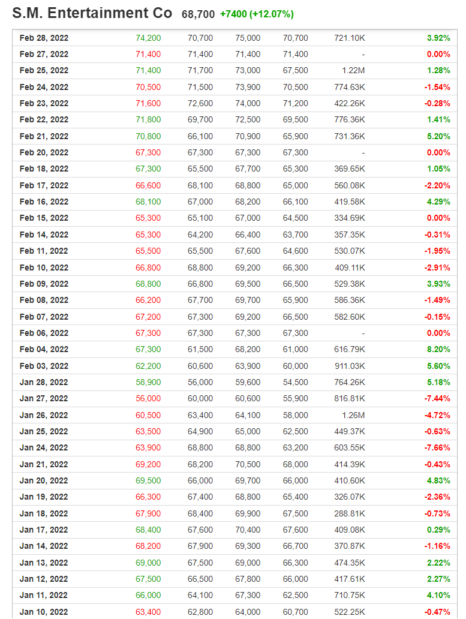Click the 1.26M volume on Jan 26

tap(353, 415)
